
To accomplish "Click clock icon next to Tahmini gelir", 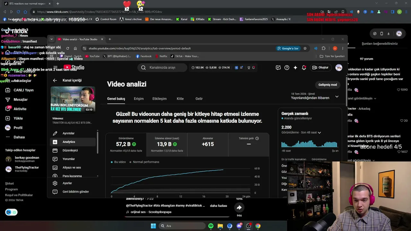I will tap(257, 138).
